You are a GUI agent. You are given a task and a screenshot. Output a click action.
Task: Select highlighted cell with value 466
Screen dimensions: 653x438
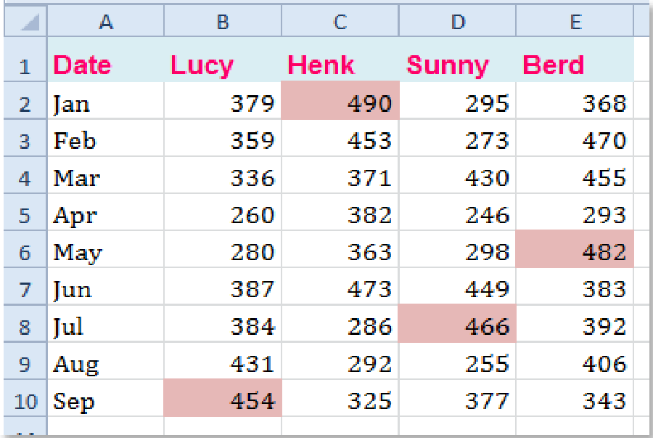pyautogui.click(x=457, y=324)
